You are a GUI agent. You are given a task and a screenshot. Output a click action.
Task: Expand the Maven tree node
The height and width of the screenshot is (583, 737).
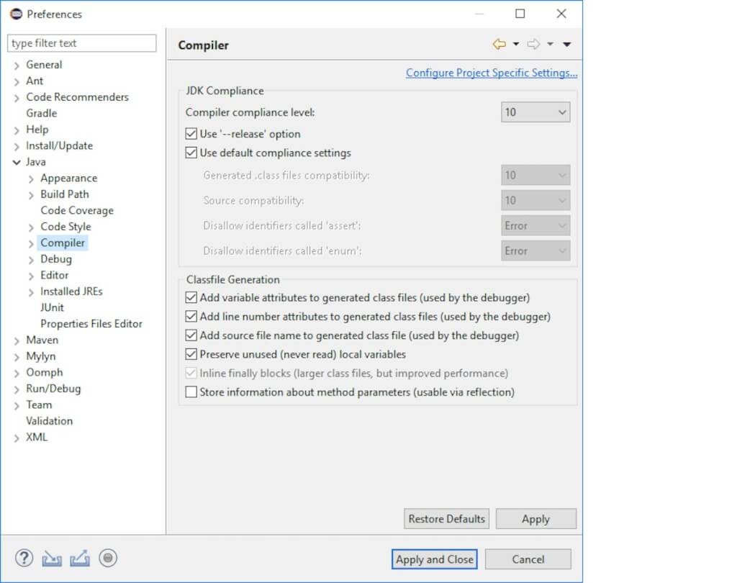(17, 340)
